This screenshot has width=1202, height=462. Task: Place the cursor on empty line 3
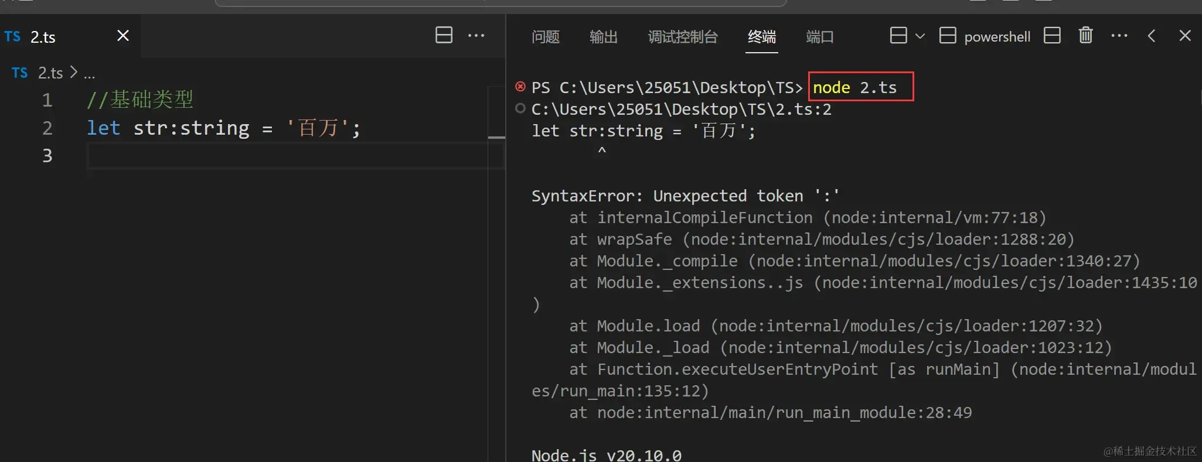click(287, 156)
